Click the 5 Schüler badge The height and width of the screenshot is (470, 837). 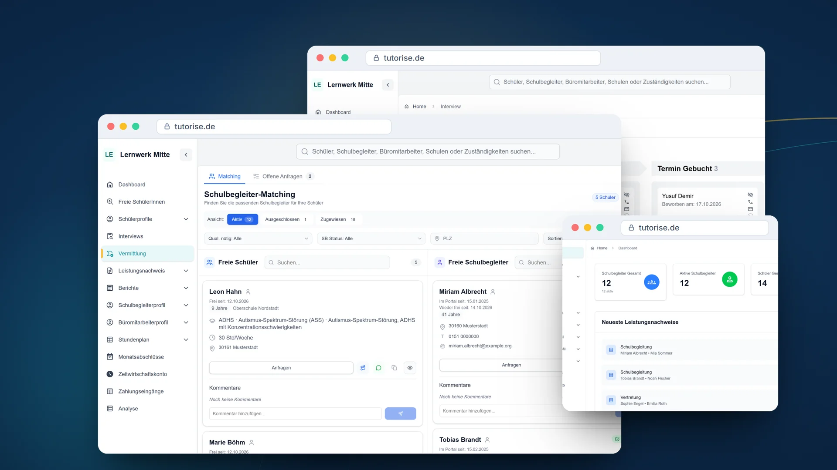point(605,197)
